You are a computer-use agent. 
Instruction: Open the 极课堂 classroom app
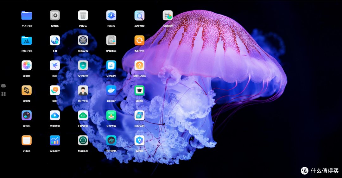point(139,91)
